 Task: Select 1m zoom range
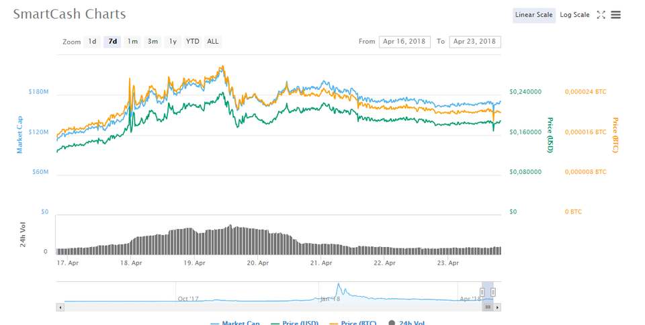click(132, 42)
